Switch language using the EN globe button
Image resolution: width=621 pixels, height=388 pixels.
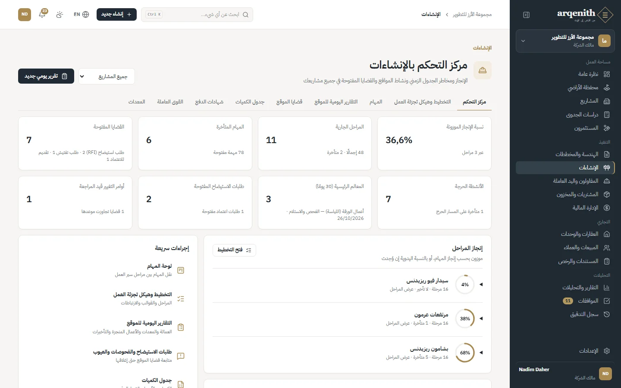pyautogui.click(x=81, y=14)
